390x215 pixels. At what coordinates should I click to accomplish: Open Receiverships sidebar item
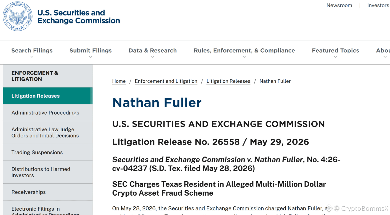[48, 192]
